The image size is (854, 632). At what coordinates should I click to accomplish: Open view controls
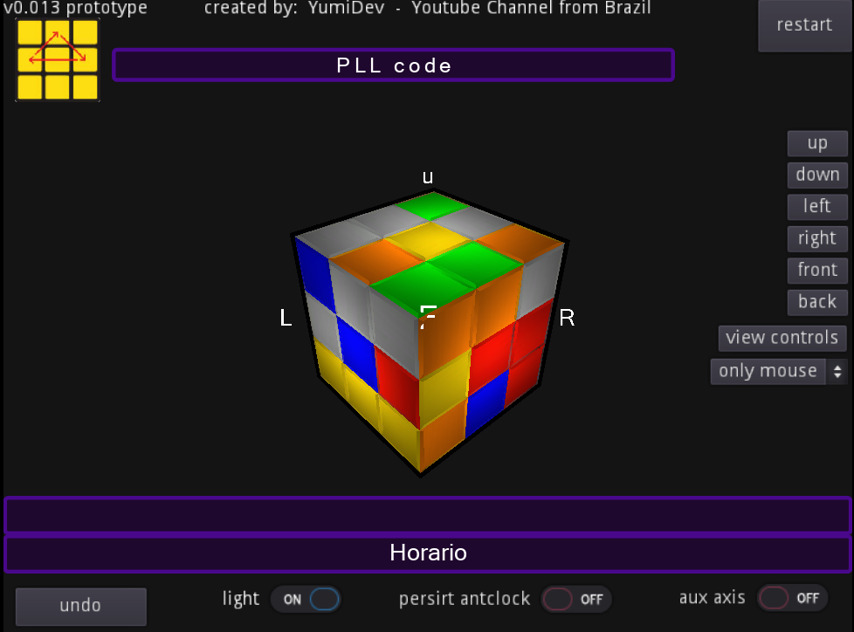point(782,338)
